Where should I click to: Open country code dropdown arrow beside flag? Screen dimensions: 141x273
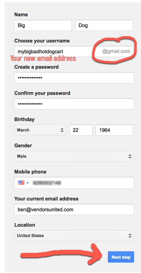27,183
